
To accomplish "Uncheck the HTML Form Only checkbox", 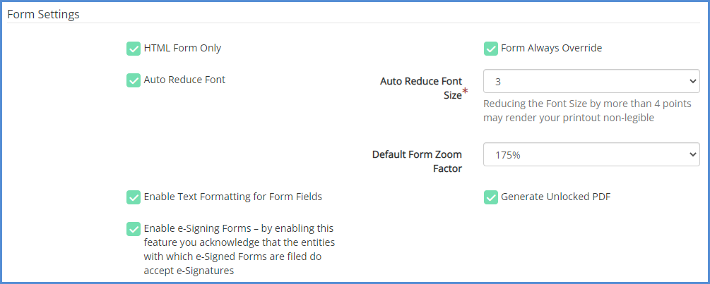I will 134,49.
